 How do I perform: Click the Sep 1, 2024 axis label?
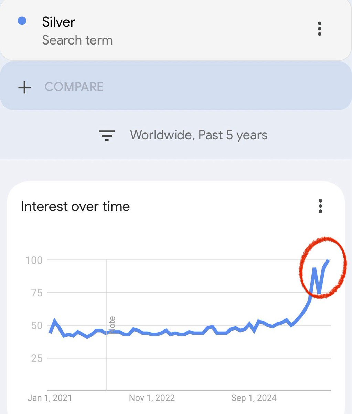254,398
